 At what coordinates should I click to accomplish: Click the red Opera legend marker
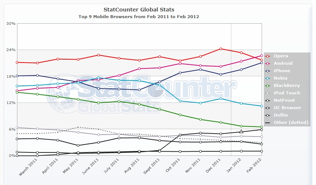tap(268, 56)
